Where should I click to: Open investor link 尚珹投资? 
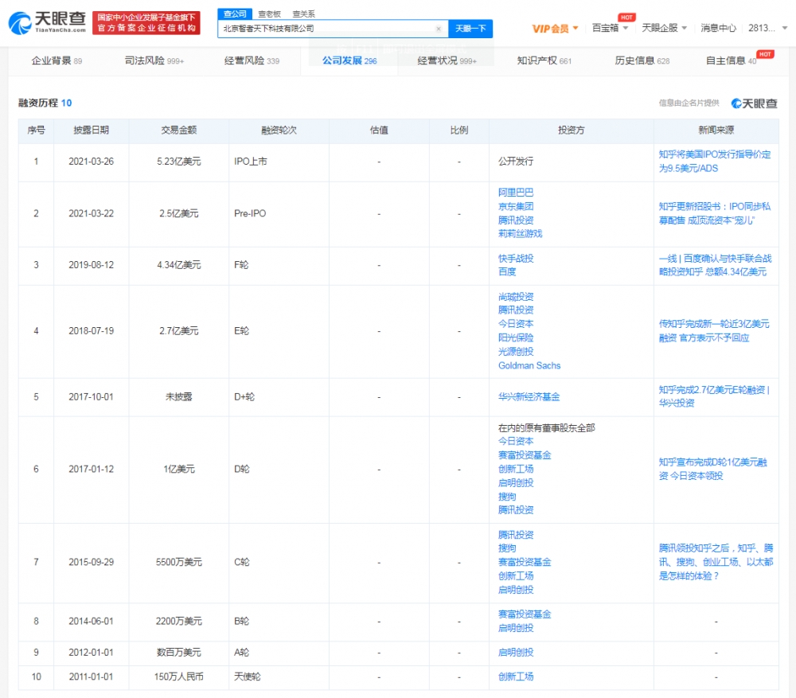(516, 296)
